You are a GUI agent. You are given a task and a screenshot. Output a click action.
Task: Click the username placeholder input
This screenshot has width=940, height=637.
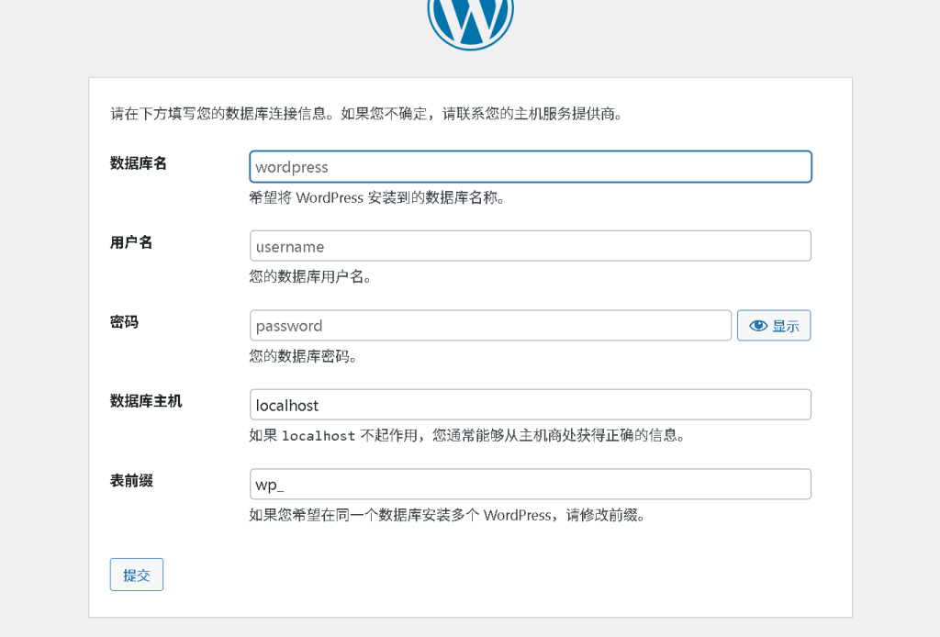click(x=531, y=246)
